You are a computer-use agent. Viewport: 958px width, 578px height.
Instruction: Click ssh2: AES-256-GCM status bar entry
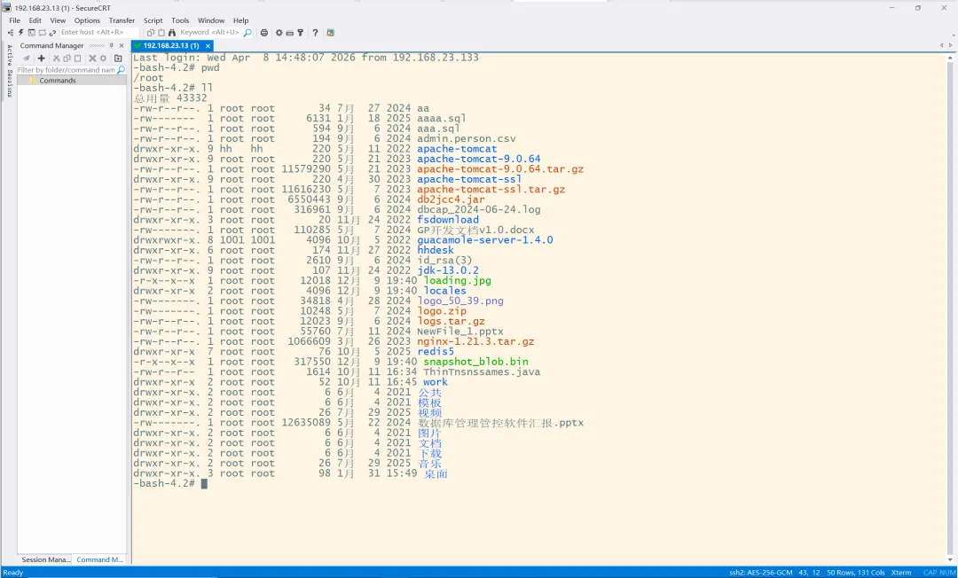pos(761,573)
